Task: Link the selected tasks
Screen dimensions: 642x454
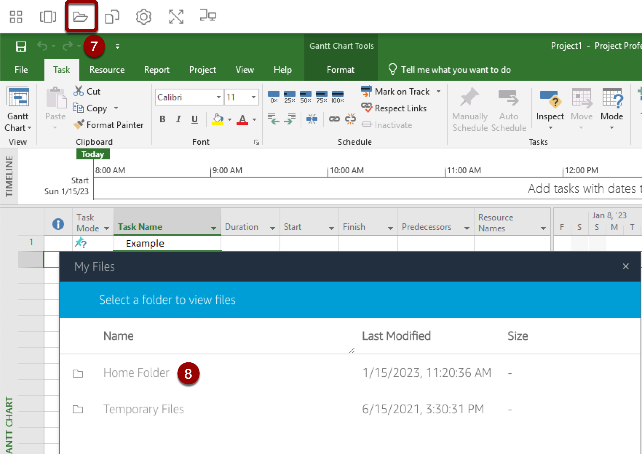Action: click(x=334, y=119)
